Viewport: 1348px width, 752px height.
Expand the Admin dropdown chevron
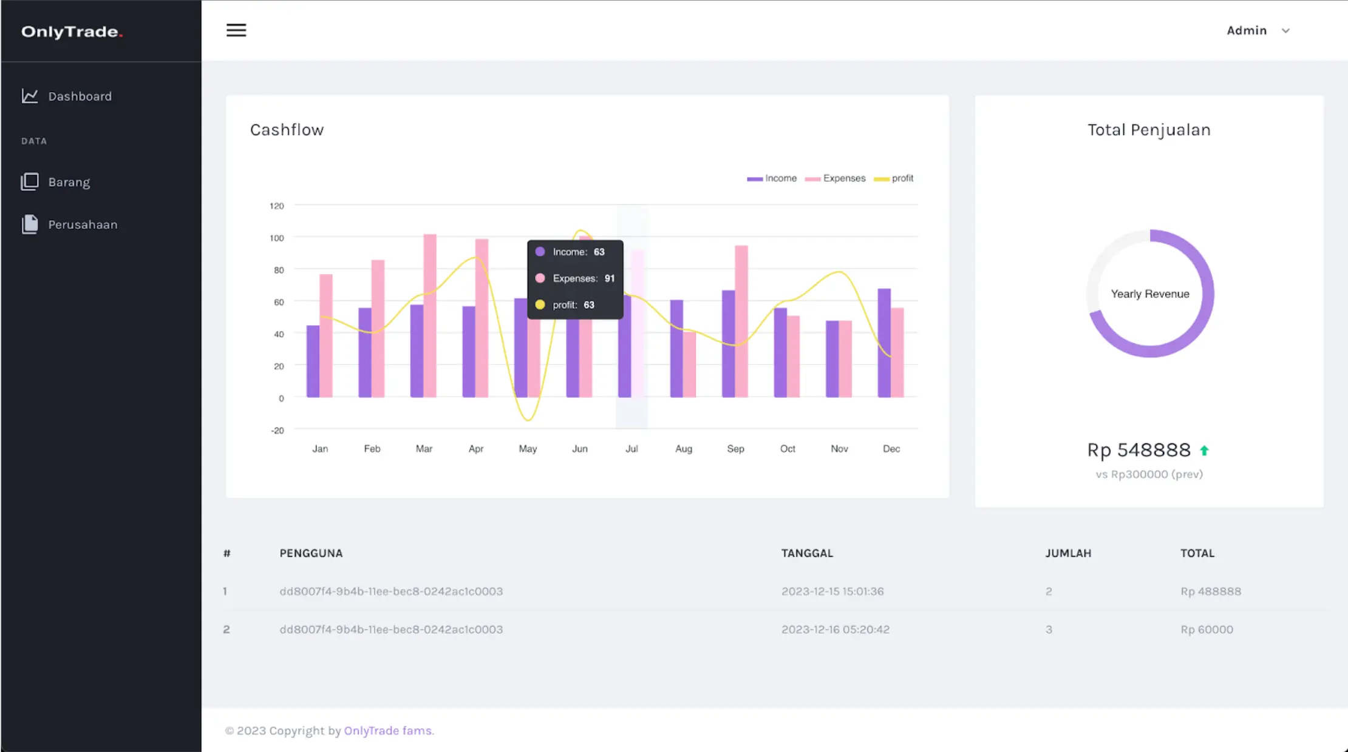[x=1285, y=31]
